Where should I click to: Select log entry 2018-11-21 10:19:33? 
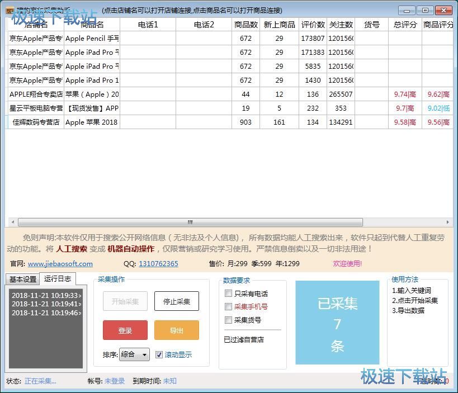click(x=46, y=296)
